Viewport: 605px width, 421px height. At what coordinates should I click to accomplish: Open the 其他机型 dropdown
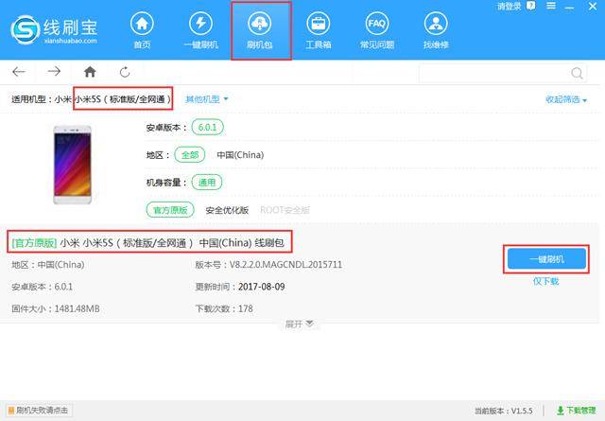click(x=207, y=99)
